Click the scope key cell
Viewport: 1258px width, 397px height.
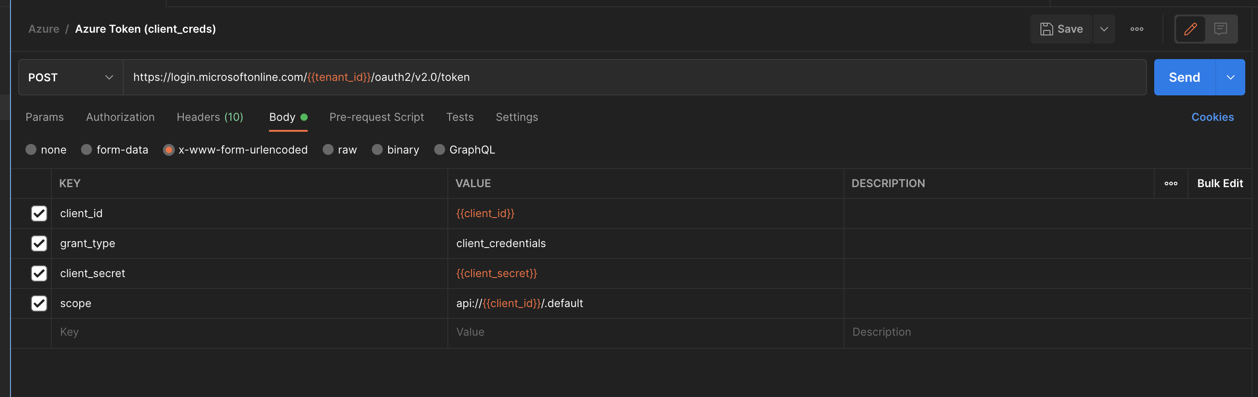click(x=249, y=303)
